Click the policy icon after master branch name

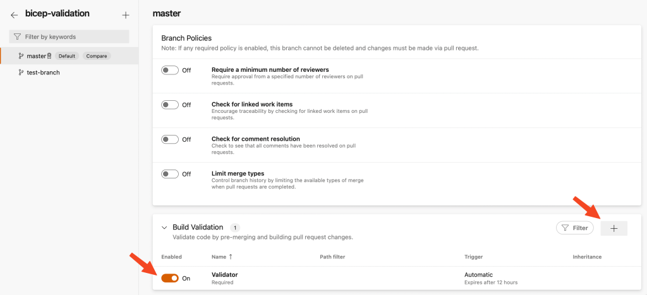tap(49, 56)
